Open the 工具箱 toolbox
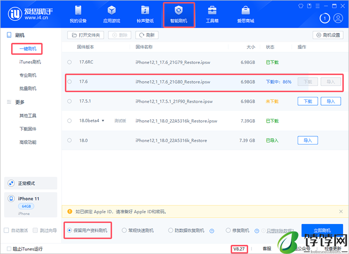 212,15
